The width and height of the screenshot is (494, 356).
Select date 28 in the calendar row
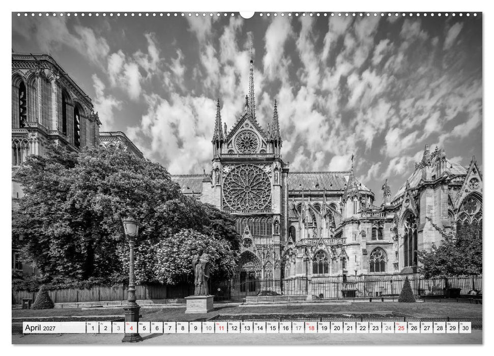point(440,328)
